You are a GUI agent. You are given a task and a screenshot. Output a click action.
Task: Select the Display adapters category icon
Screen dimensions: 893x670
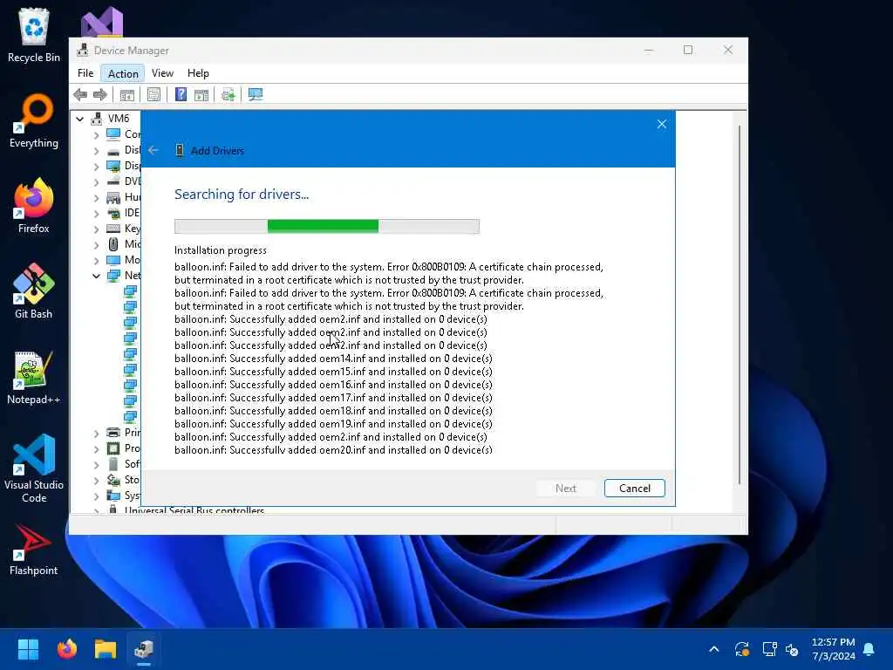113,166
